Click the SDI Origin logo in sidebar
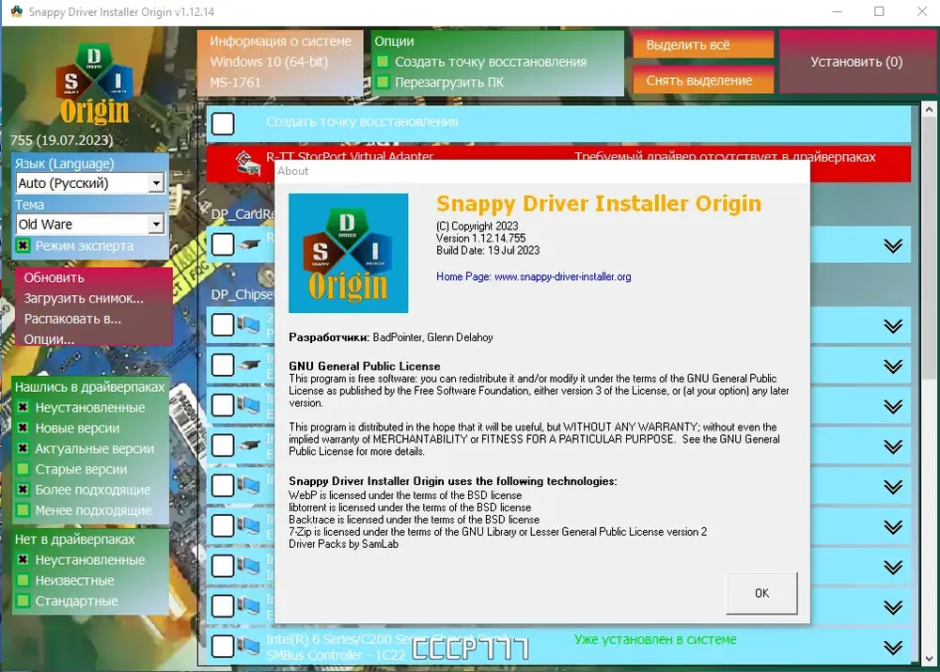 coord(93,84)
